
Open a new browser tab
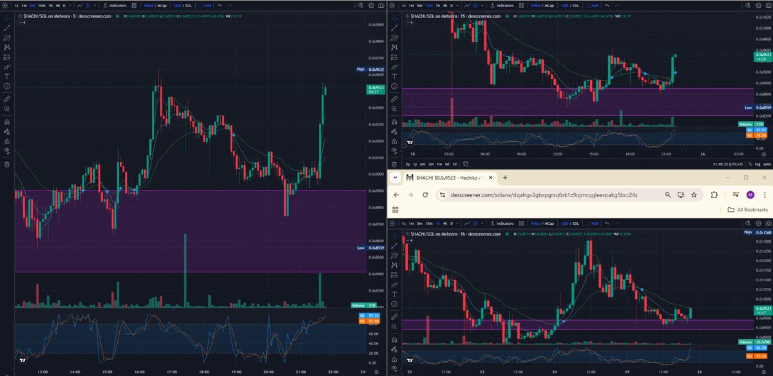(505, 178)
